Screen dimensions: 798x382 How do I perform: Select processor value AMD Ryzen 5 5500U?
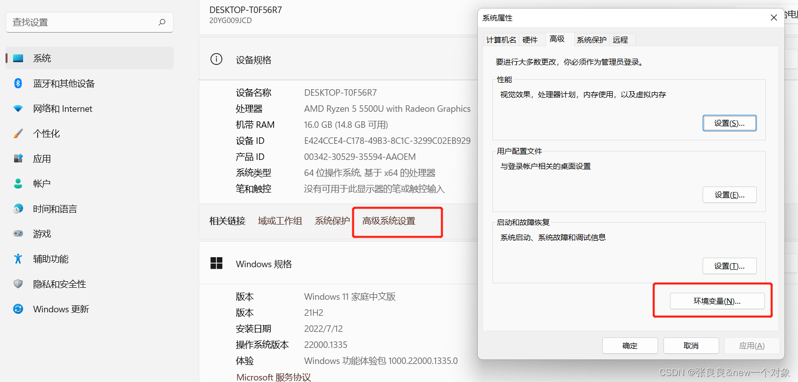click(387, 109)
